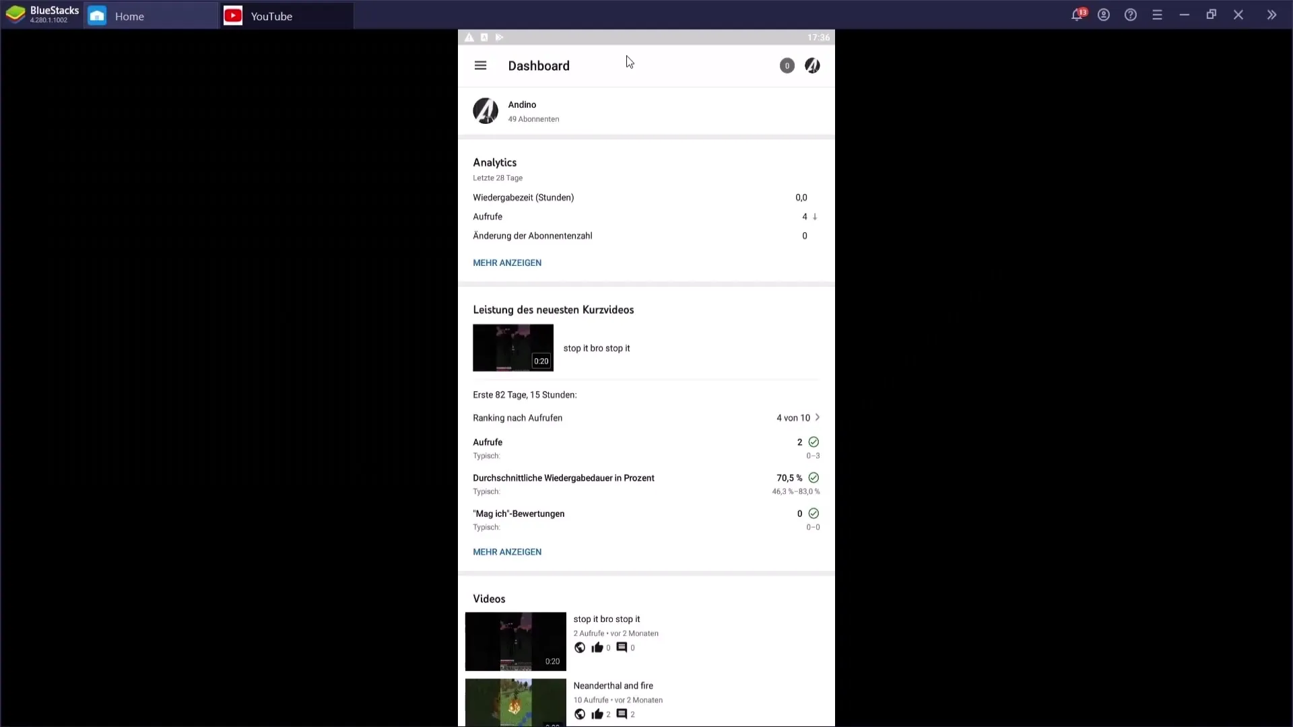1293x727 pixels.
Task: Toggle checkmark on Aufrufe metric
Action: click(814, 441)
